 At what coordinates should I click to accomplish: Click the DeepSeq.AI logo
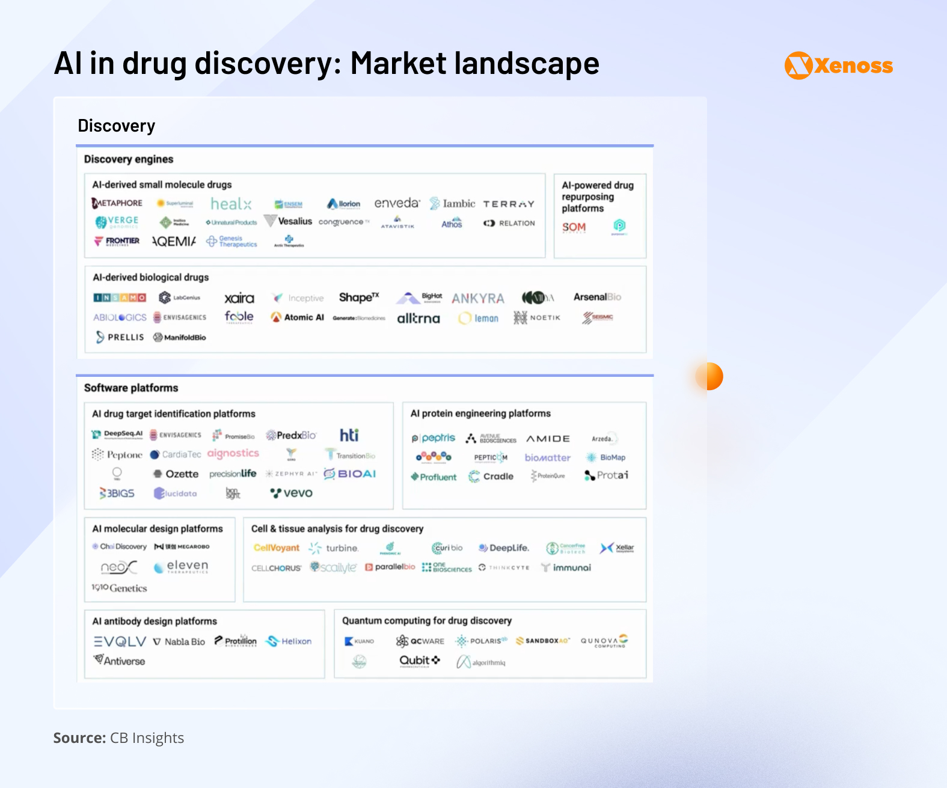tap(117, 434)
